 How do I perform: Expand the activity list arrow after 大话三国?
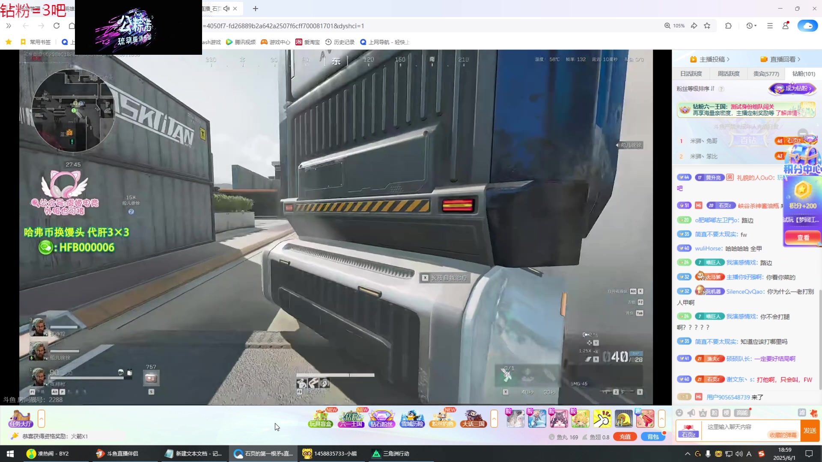494,418
